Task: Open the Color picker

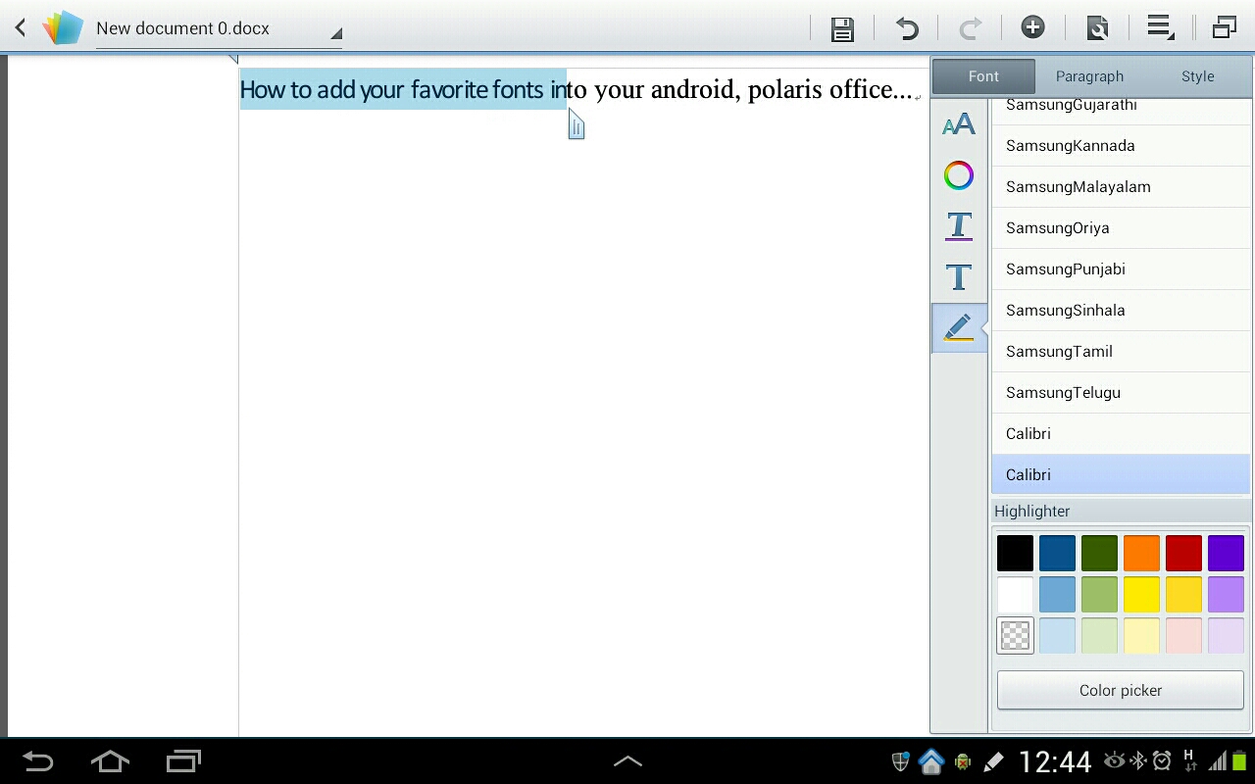Action: pyautogui.click(x=1121, y=690)
